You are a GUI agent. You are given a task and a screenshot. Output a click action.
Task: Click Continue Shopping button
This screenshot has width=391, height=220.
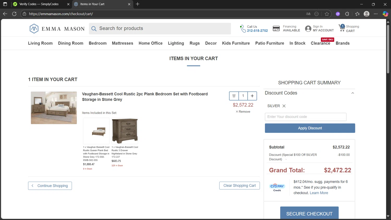click(50, 186)
